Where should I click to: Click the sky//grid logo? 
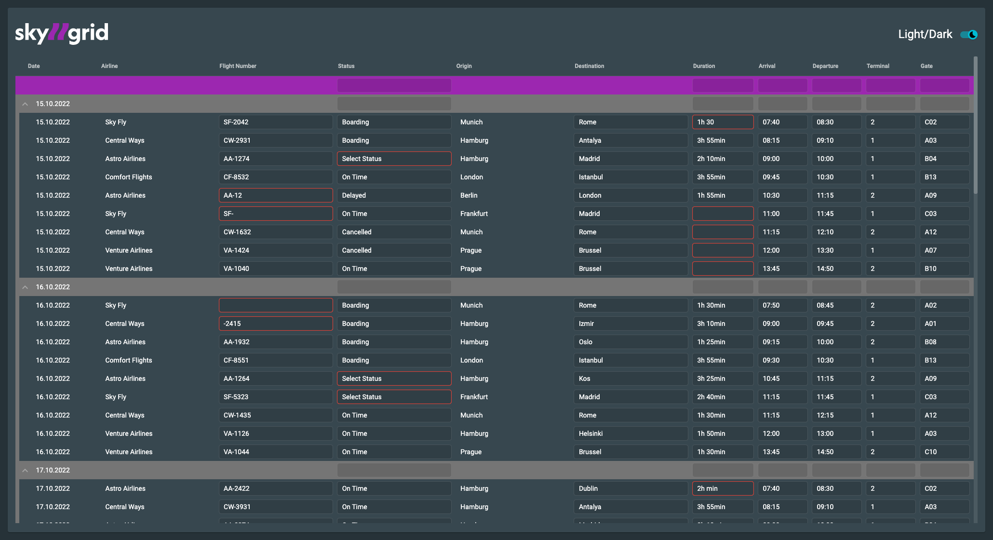(x=61, y=33)
